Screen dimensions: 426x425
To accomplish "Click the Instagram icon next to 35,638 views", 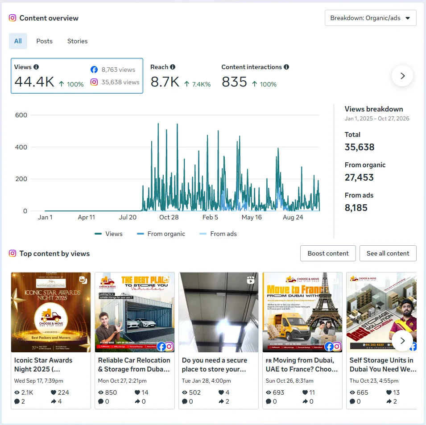I will 94,82.
